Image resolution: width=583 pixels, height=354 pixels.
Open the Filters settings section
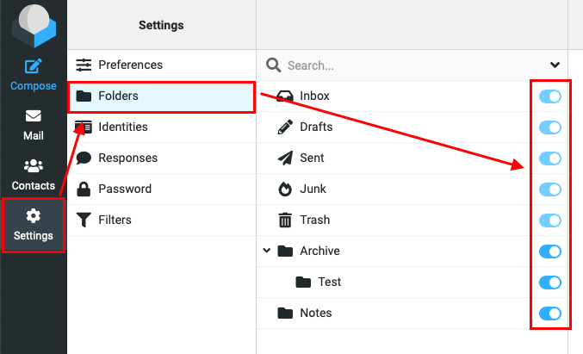click(115, 220)
